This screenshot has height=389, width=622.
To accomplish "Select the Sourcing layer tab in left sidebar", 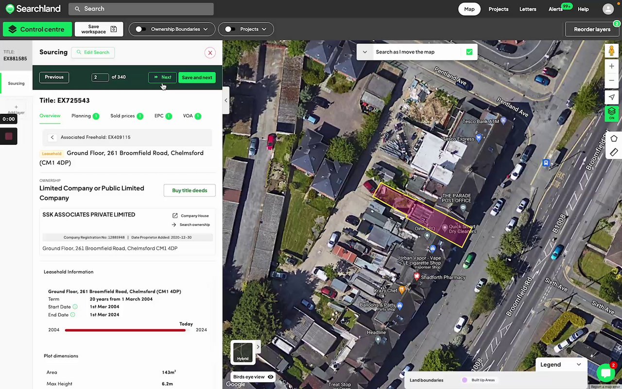I will tap(16, 84).
